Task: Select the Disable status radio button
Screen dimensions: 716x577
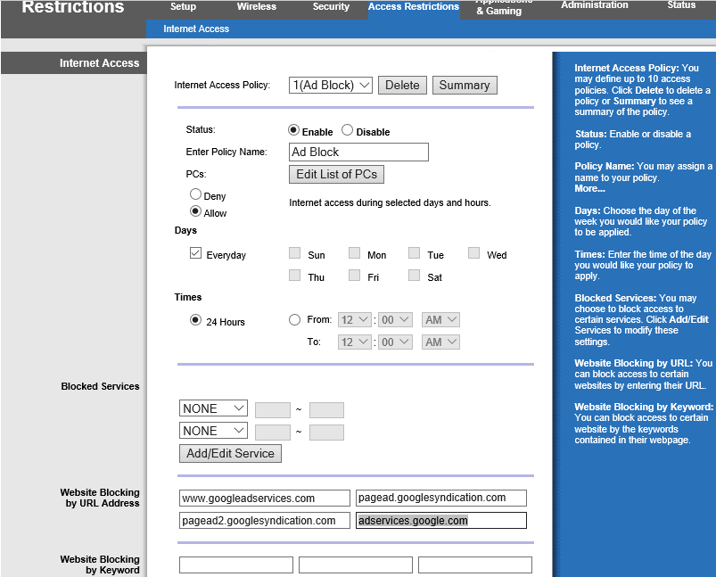Action: [x=347, y=130]
